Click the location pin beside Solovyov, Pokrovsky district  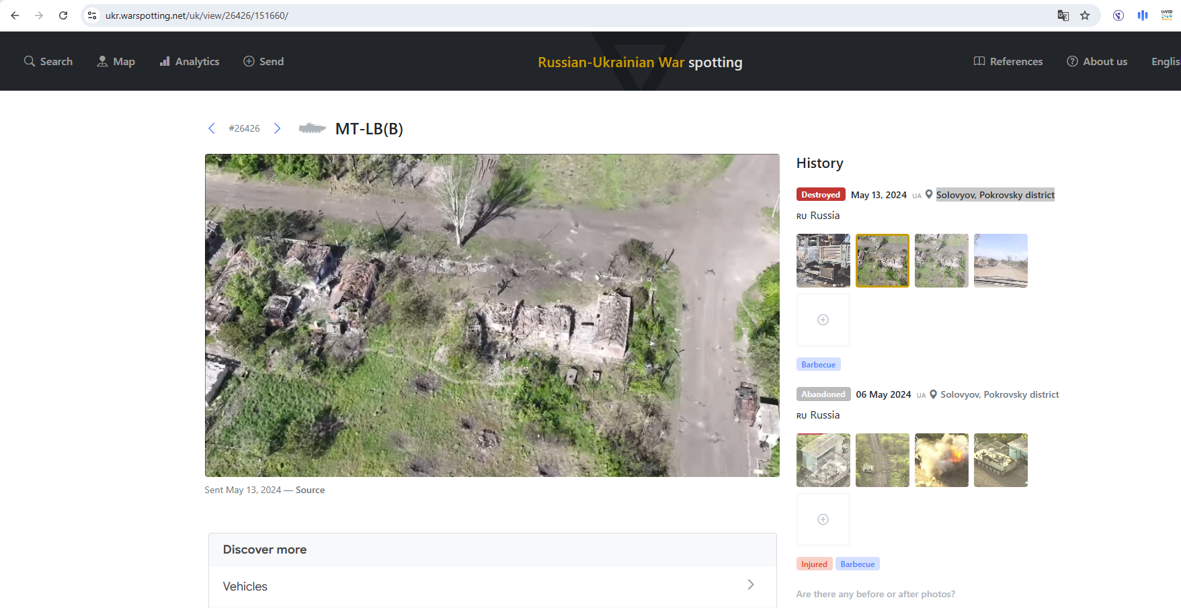point(929,194)
